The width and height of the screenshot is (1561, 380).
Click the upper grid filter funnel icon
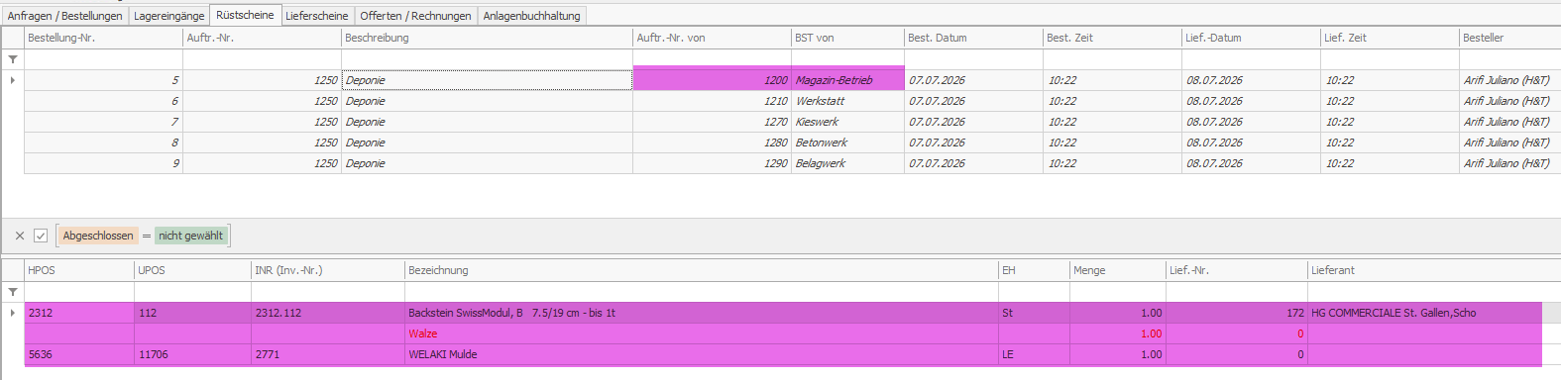(x=13, y=59)
